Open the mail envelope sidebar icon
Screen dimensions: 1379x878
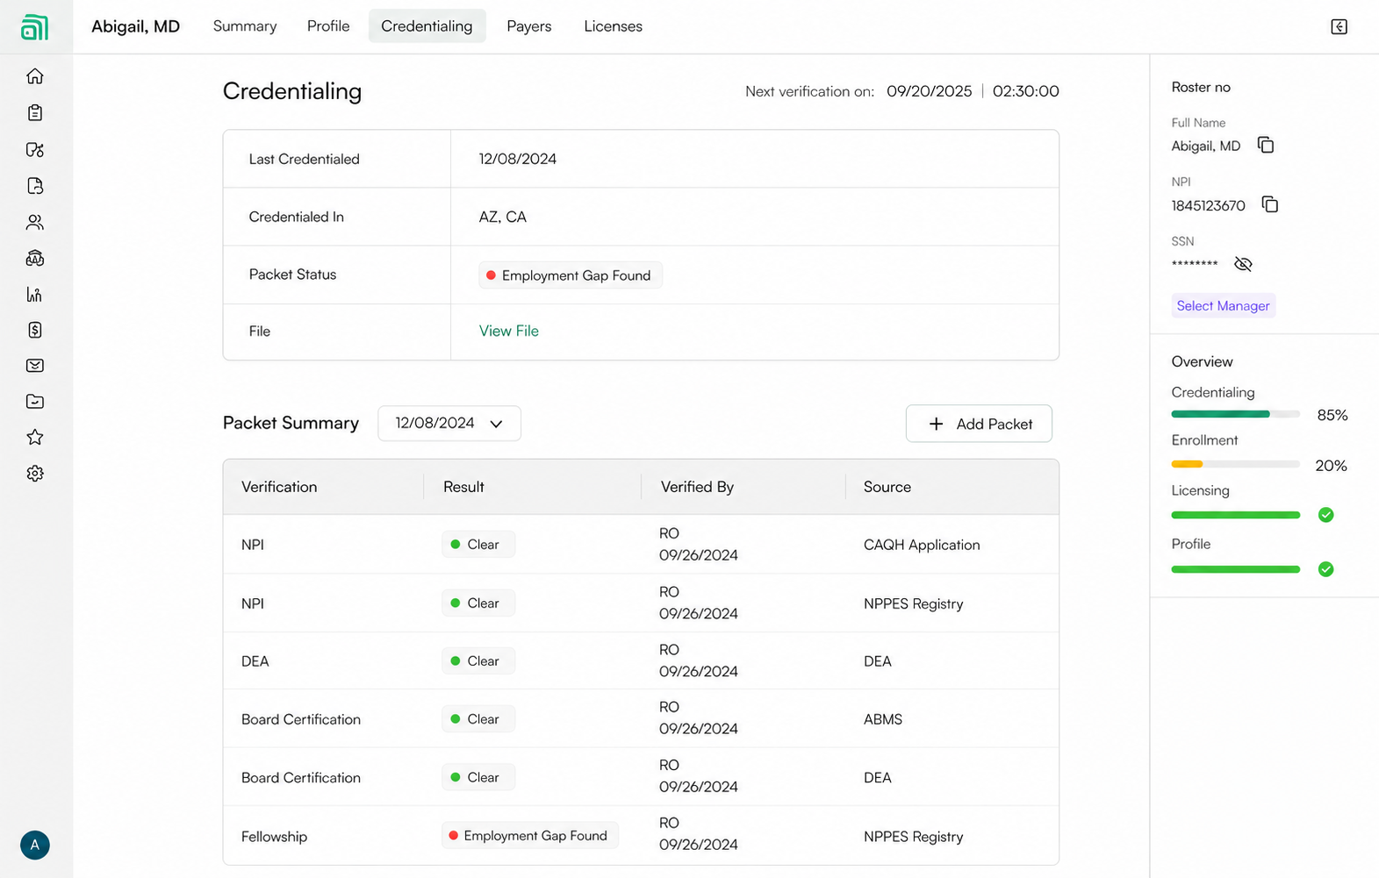coord(35,366)
